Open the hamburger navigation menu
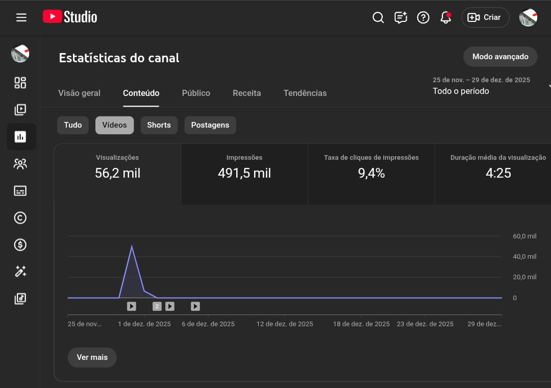551x388 pixels. click(x=21, y=17)
